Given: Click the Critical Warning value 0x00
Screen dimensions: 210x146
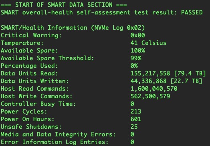Looking at the screenshot, I should click(x=138, y=35).
